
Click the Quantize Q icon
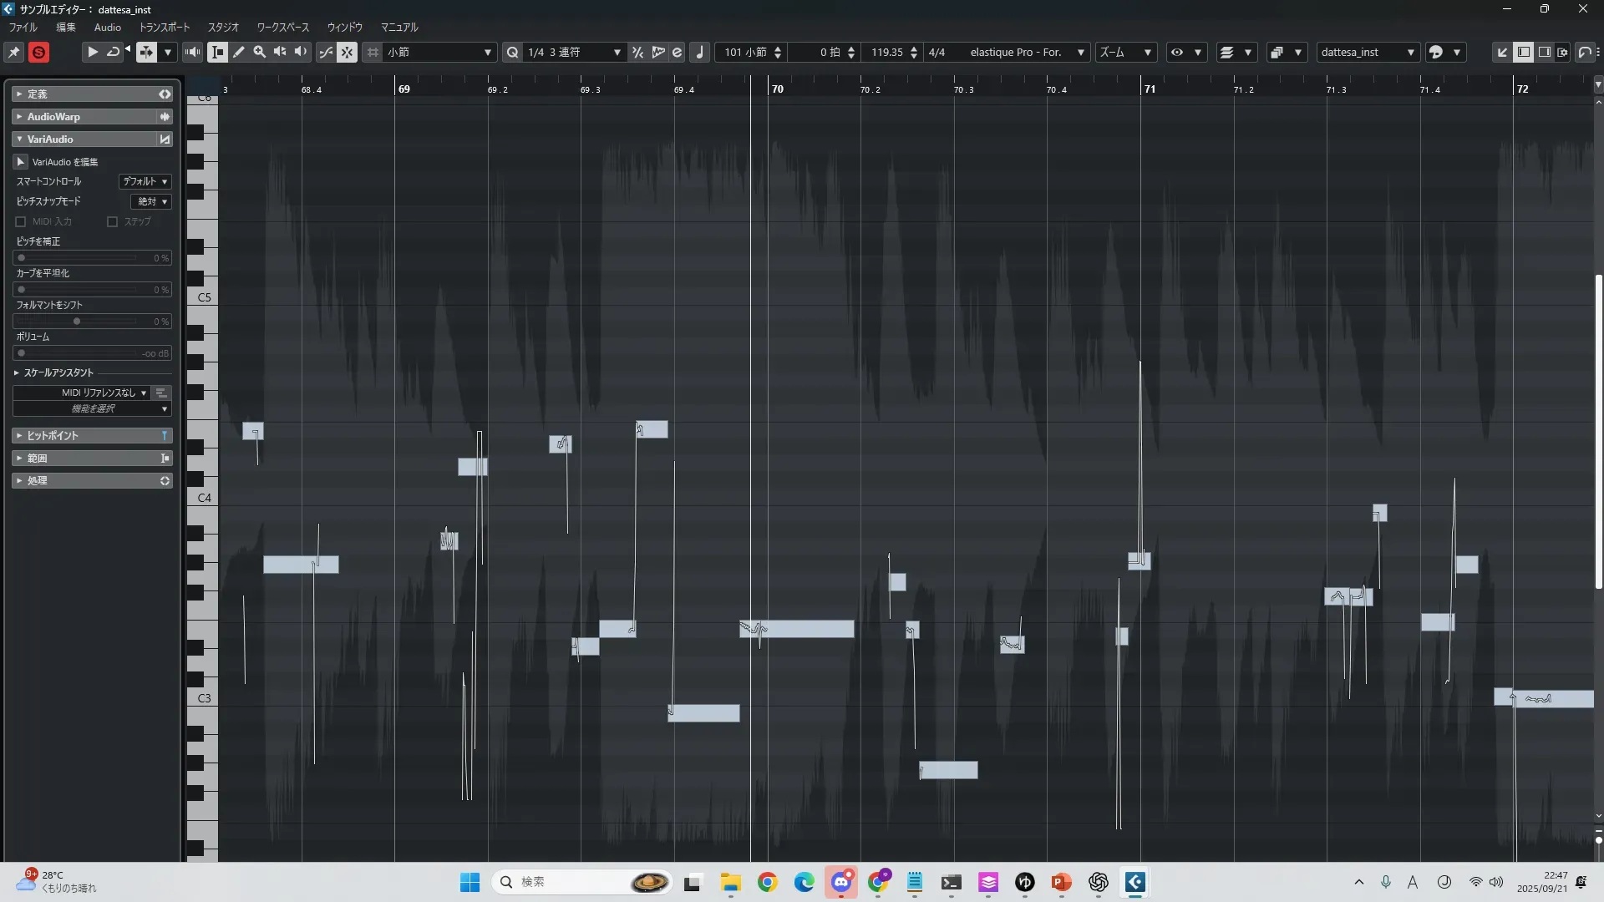[x=512, y=52]
